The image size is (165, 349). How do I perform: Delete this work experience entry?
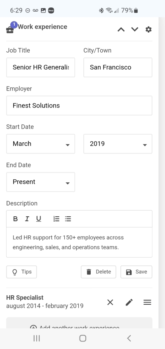(98, 272)
